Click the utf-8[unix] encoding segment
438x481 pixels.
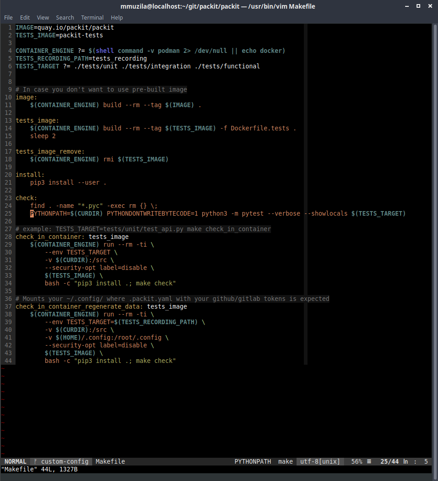(320, 461)
